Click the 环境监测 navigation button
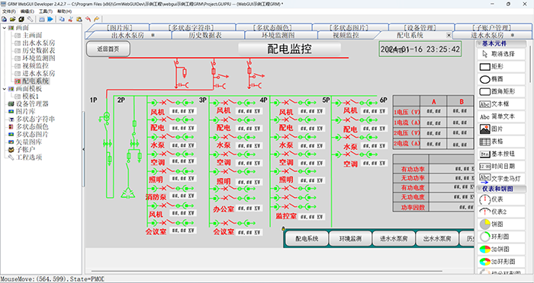 tap(350, 238)
